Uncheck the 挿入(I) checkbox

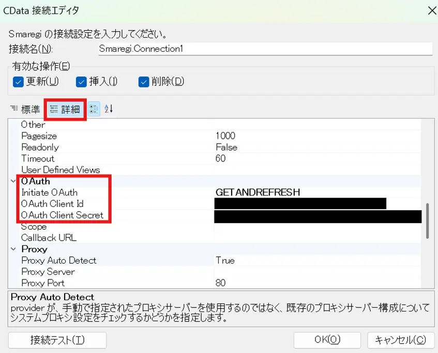[x=81, y=82]
